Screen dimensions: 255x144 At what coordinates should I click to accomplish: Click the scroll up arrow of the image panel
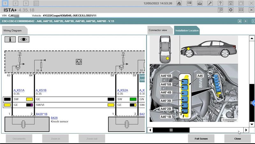click(252, 38)
